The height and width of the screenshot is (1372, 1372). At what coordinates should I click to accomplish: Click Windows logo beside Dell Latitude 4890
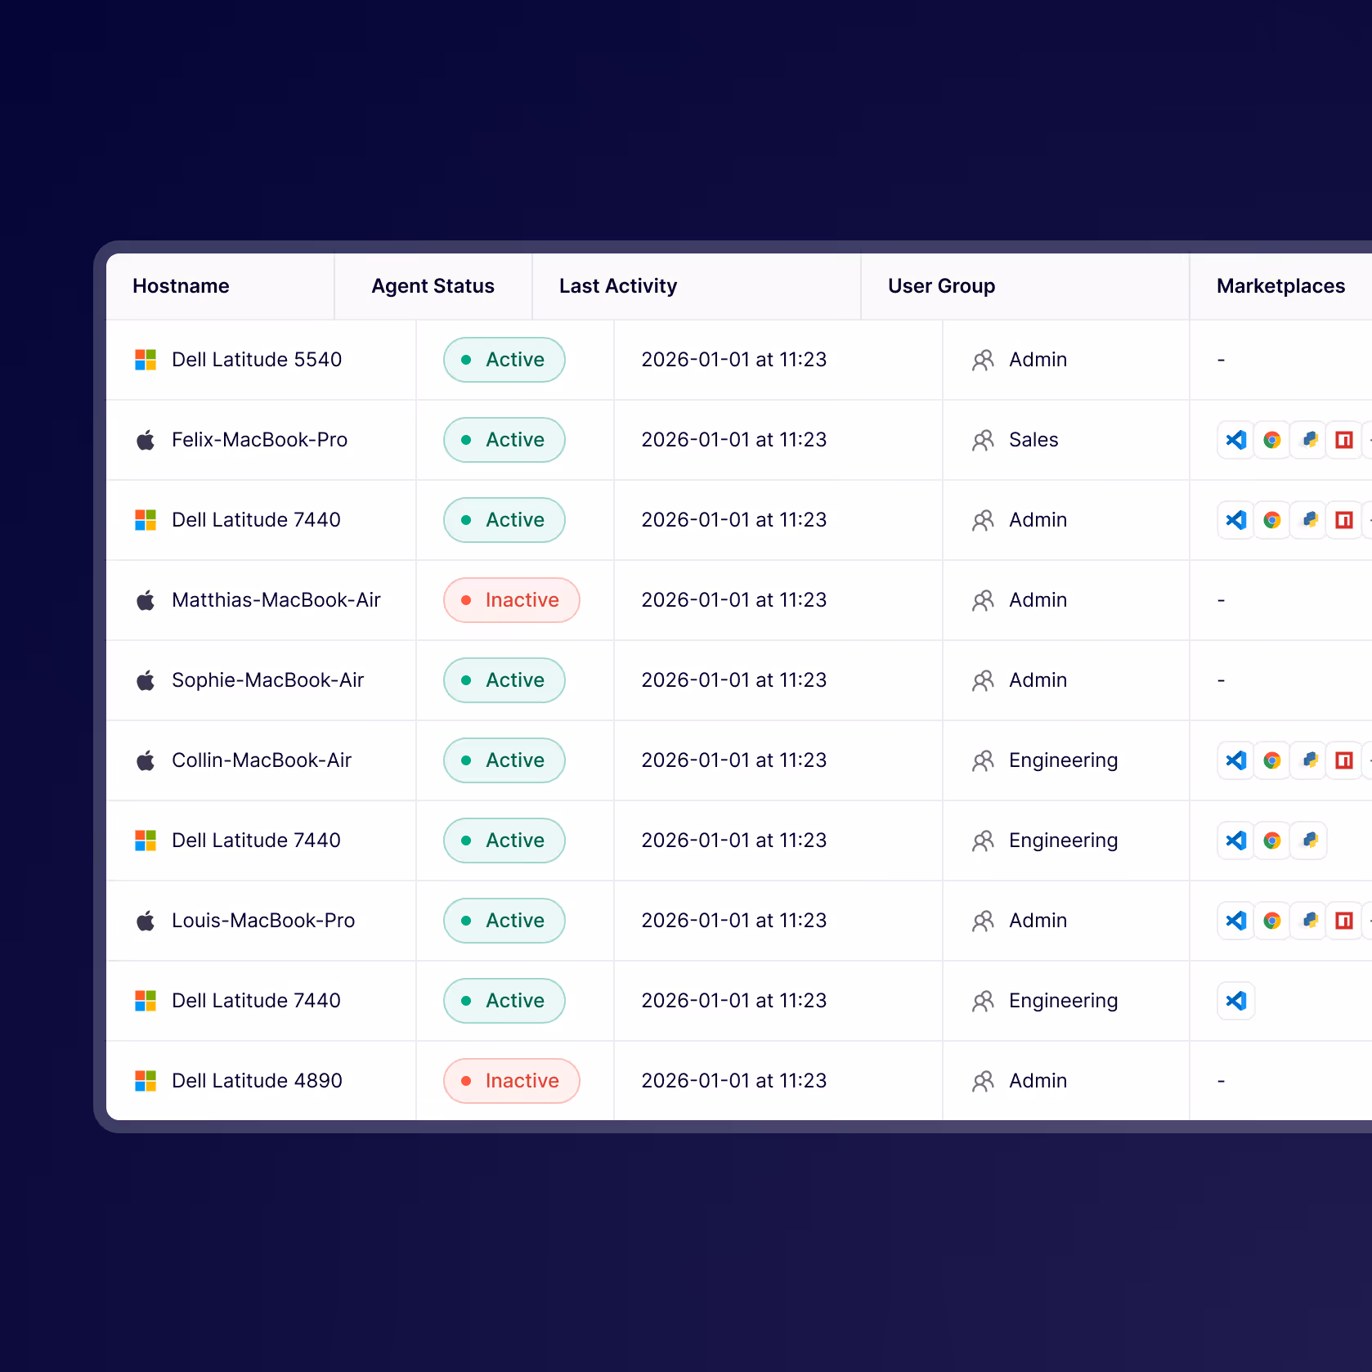(146, 1081)
